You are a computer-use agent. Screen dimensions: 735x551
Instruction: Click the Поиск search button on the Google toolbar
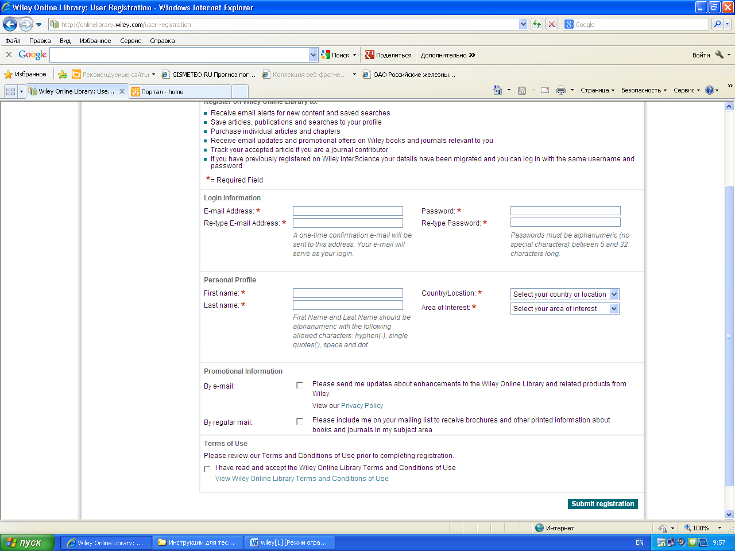[x=335, y=55]
